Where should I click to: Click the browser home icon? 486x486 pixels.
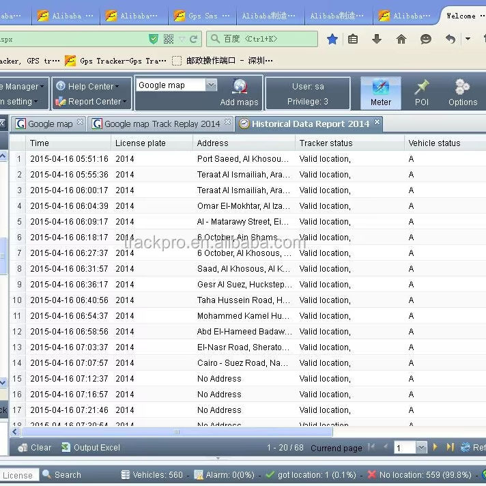tap(401, 40)
